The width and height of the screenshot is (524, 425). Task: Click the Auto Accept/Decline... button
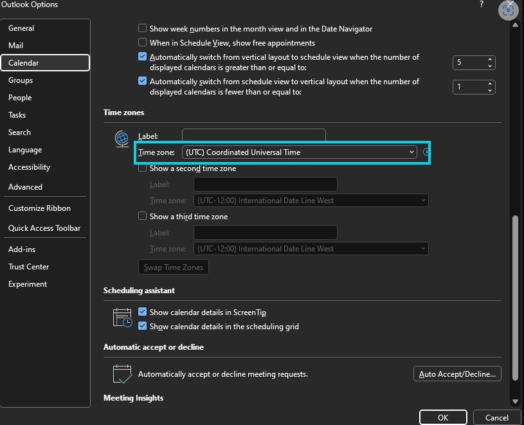coord(457,374)
